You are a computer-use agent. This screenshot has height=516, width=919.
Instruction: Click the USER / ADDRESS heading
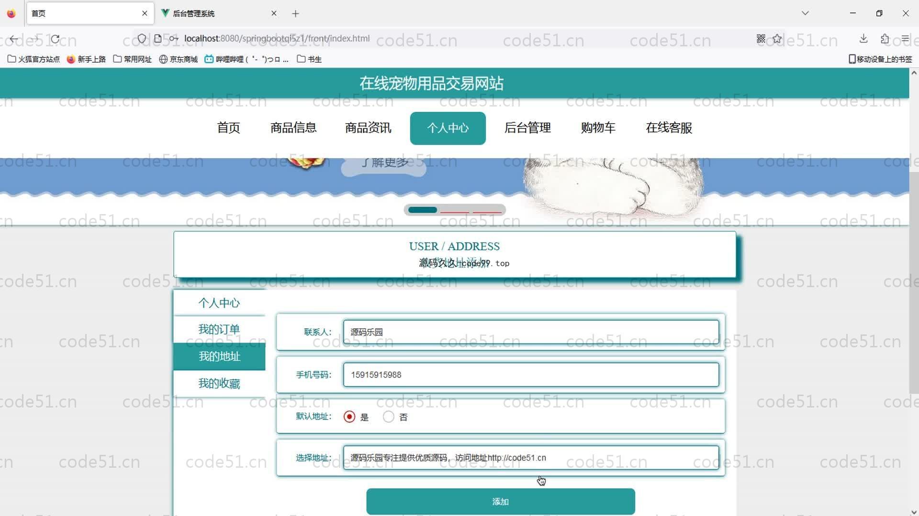[454, 247]
